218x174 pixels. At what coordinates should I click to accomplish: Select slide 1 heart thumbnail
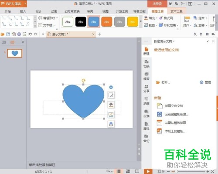point(14,53)
